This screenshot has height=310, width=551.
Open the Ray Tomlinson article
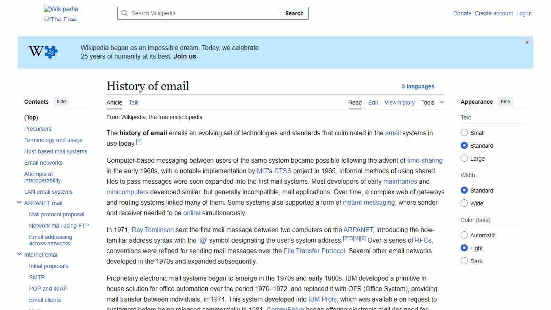coord(152,230)
